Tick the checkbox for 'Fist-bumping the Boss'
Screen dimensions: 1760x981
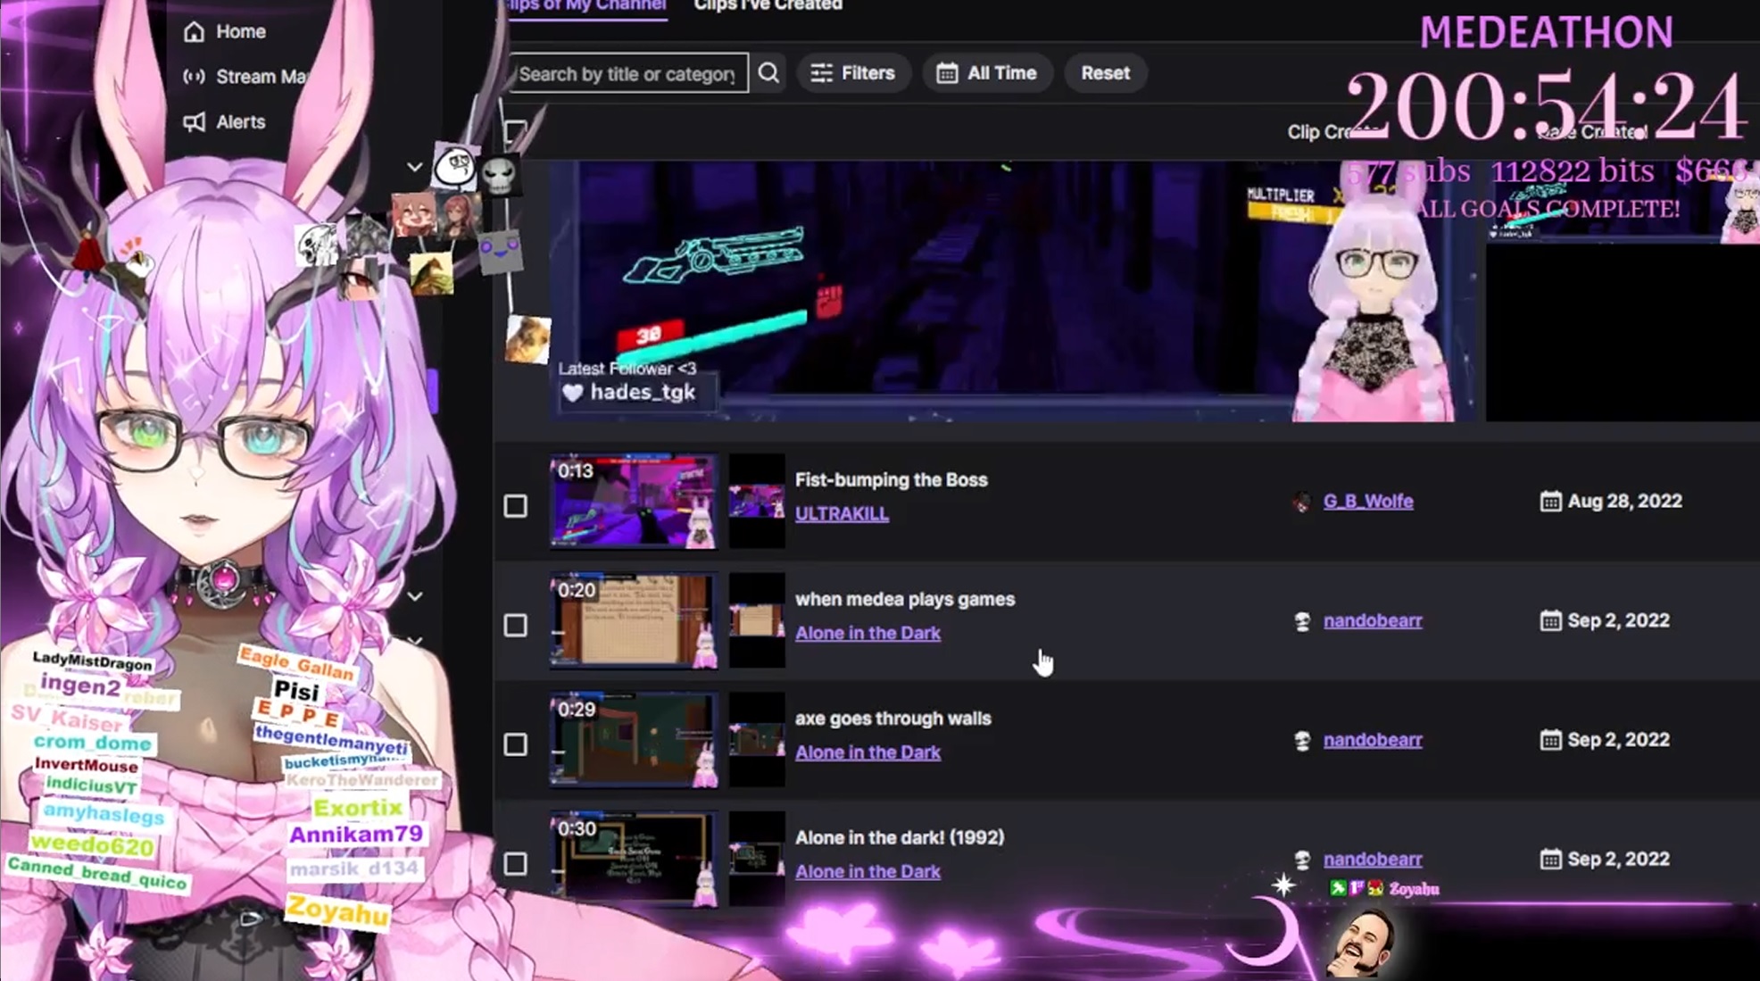coord(515,506)
